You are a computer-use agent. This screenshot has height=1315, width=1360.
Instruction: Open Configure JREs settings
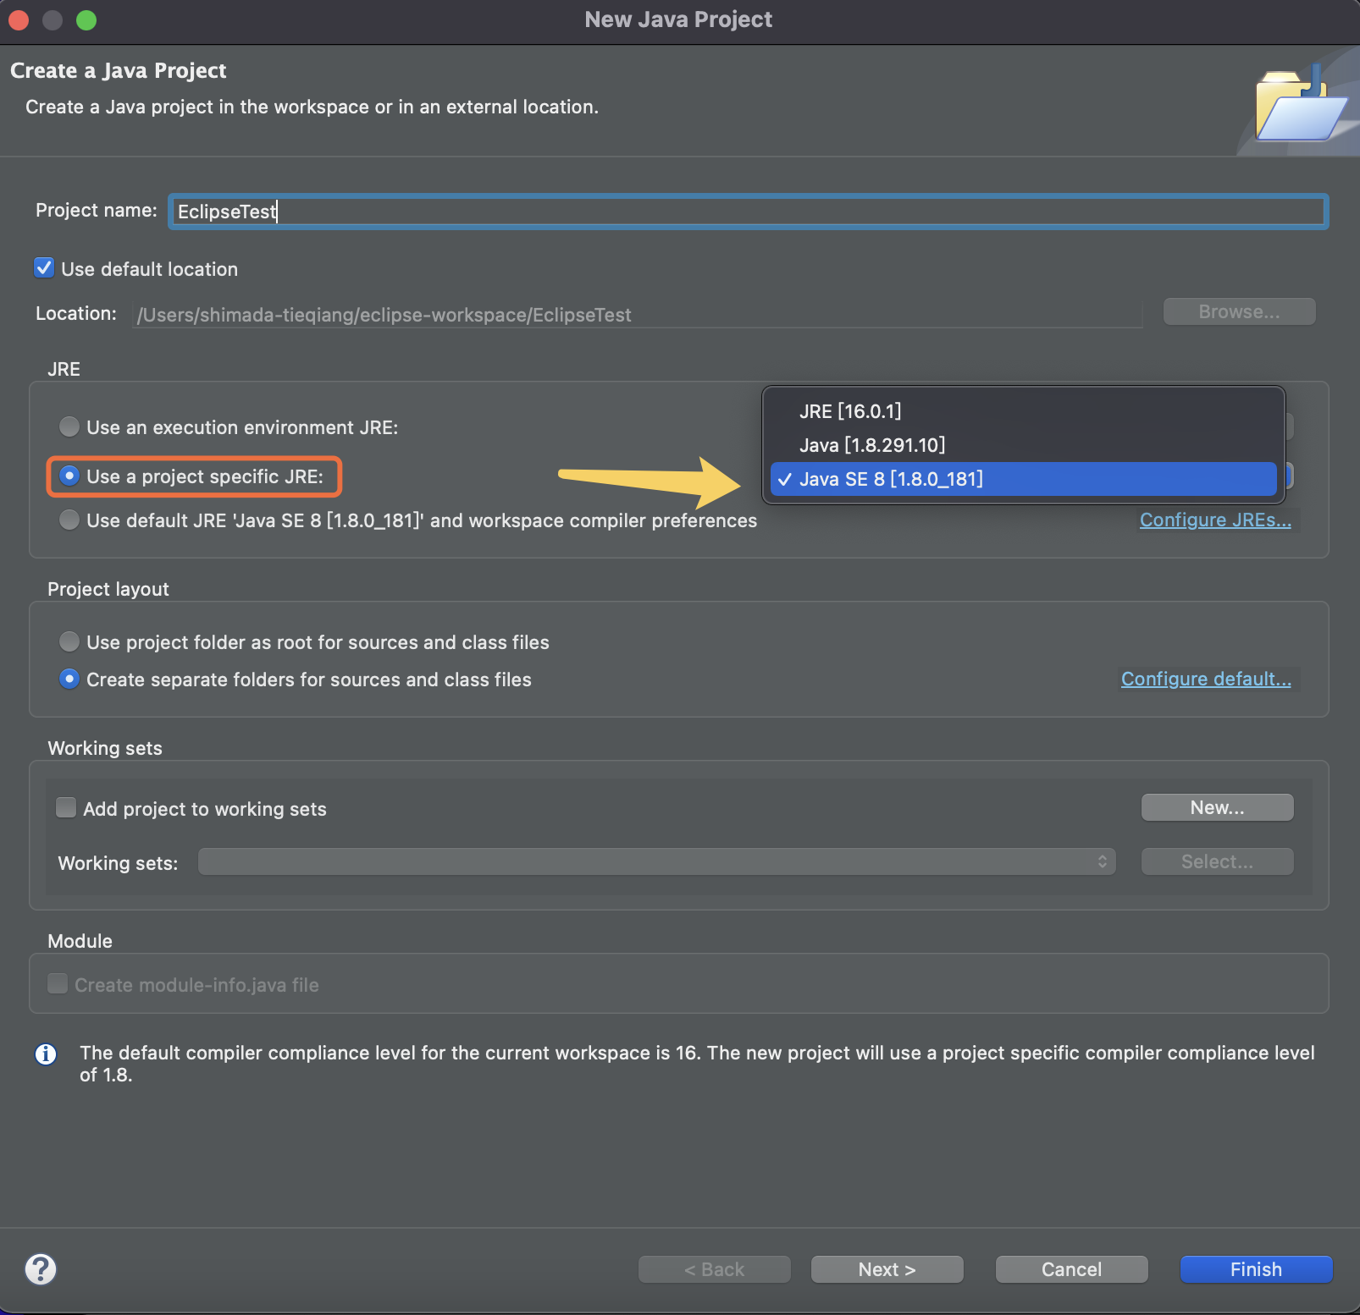1215,520
